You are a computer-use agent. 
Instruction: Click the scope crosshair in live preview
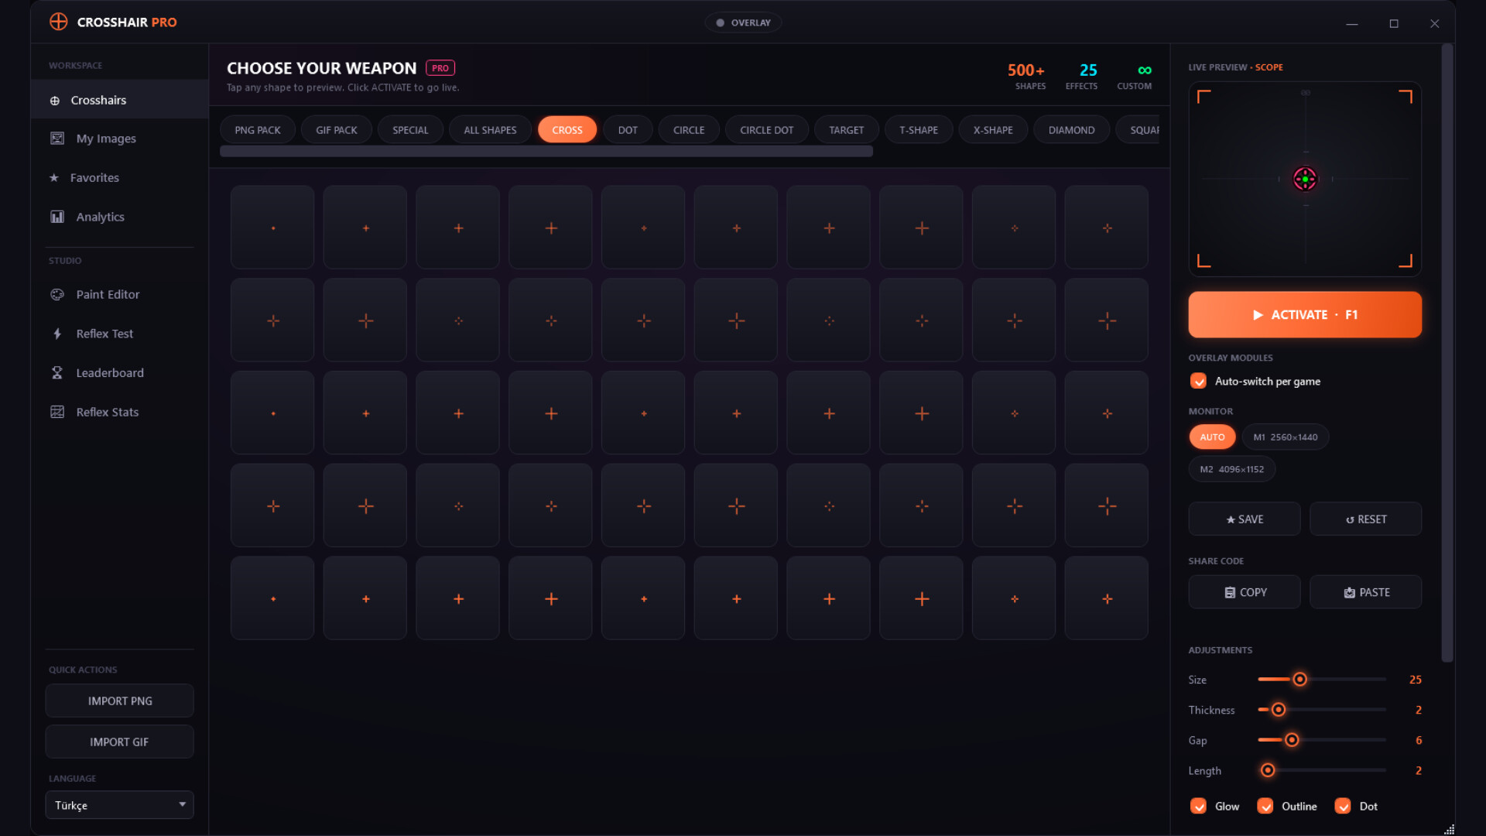tap(1305, 179)
